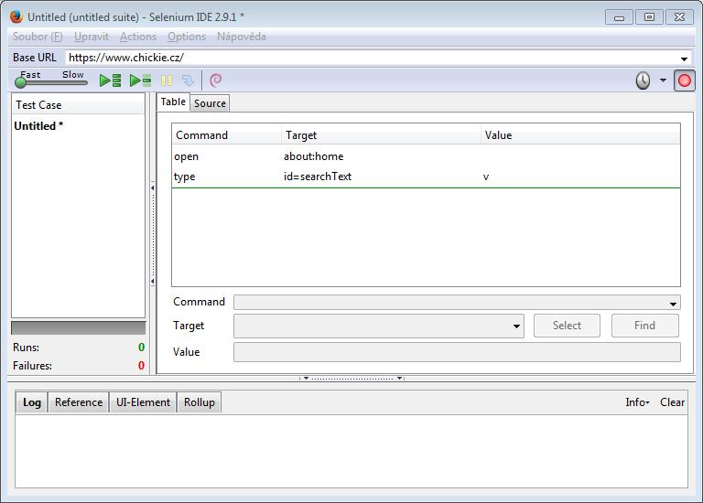The image size is (703, 503).
Task: Click the Step icon in toolbar
Action: tap(188, 80)
